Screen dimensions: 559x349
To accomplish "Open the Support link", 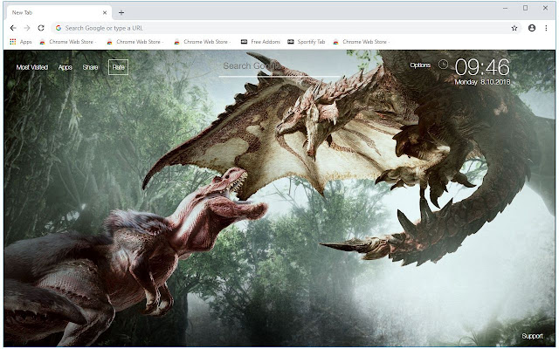I will coord(532,336).
